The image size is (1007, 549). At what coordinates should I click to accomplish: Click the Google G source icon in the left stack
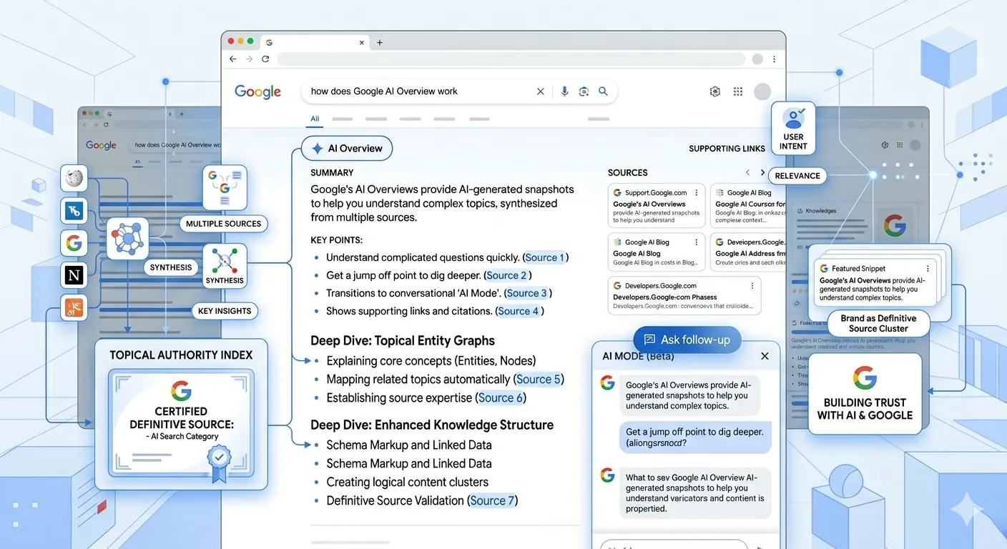(74, 242)
